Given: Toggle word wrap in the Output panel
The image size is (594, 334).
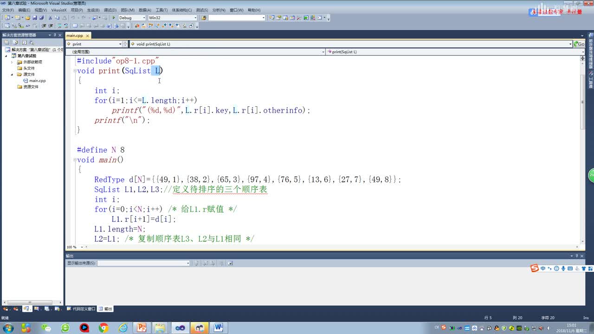Looking at the screenshot, I should pos(230,263).
